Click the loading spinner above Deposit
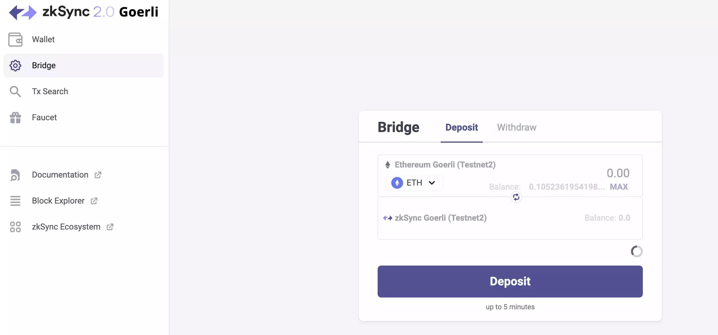Viewport: 718px width, 335px height. tap(637, 251)
